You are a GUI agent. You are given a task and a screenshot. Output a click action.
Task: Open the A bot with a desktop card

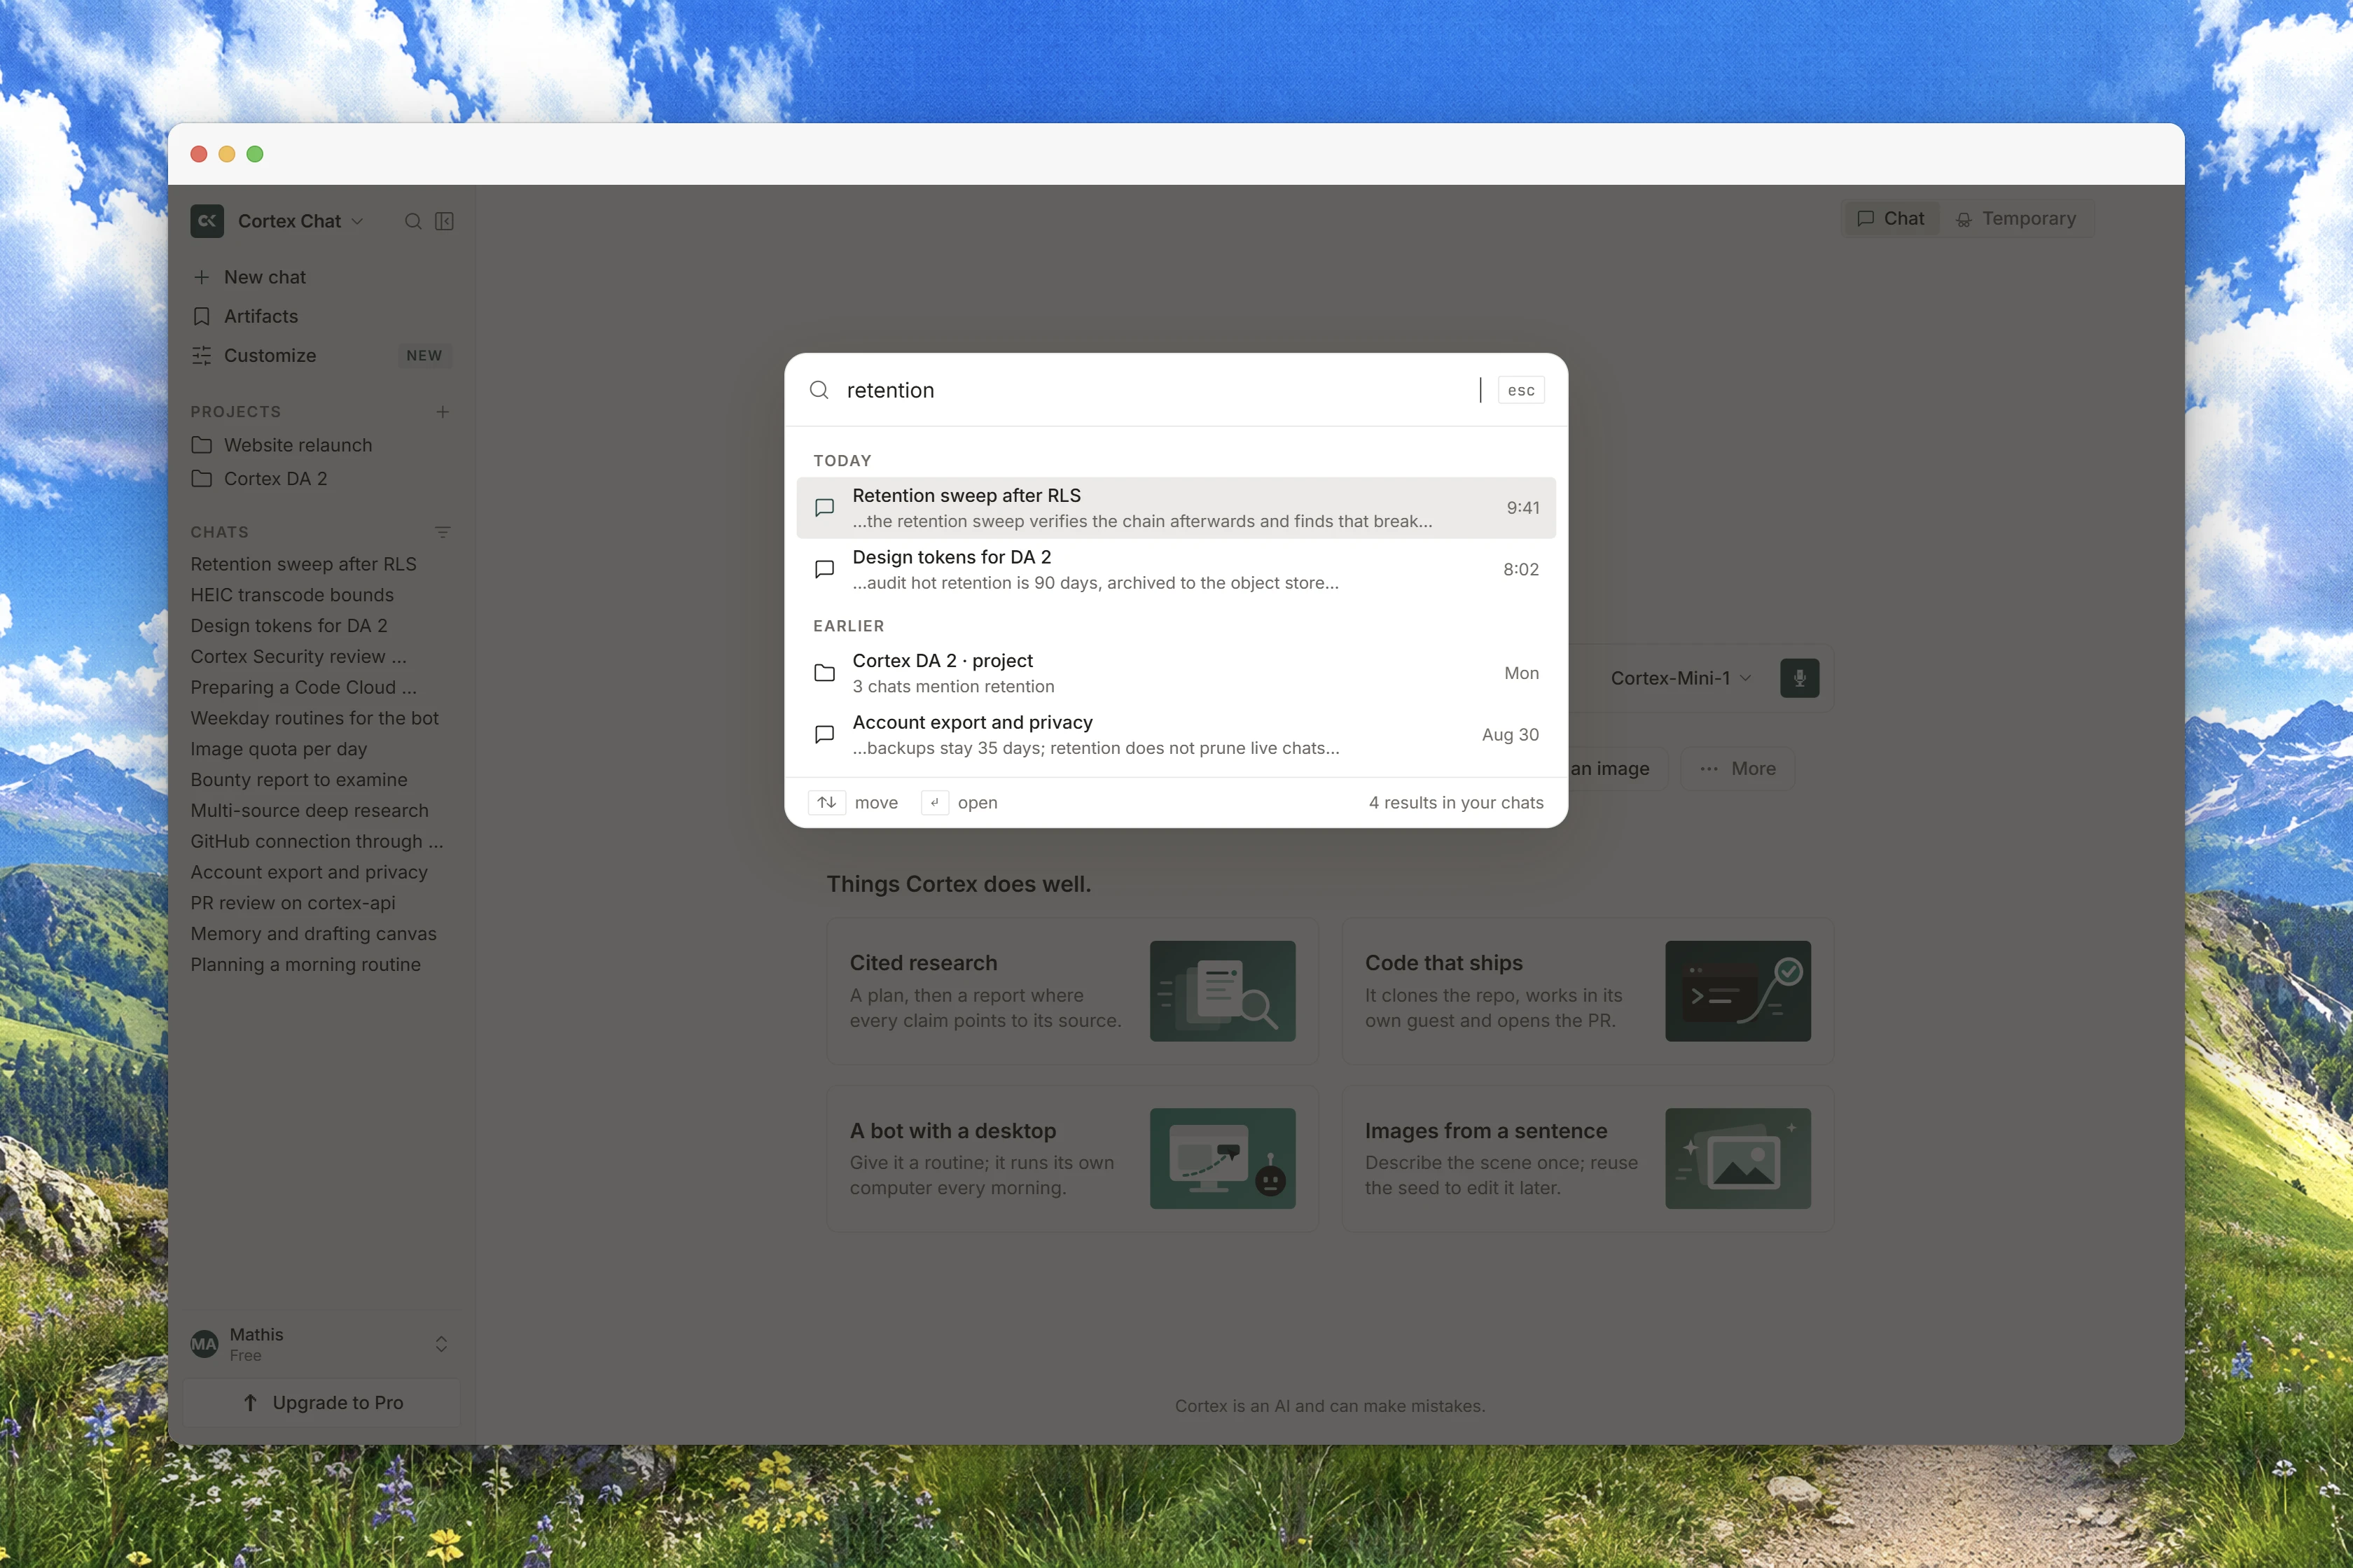pos(1072,1159)
